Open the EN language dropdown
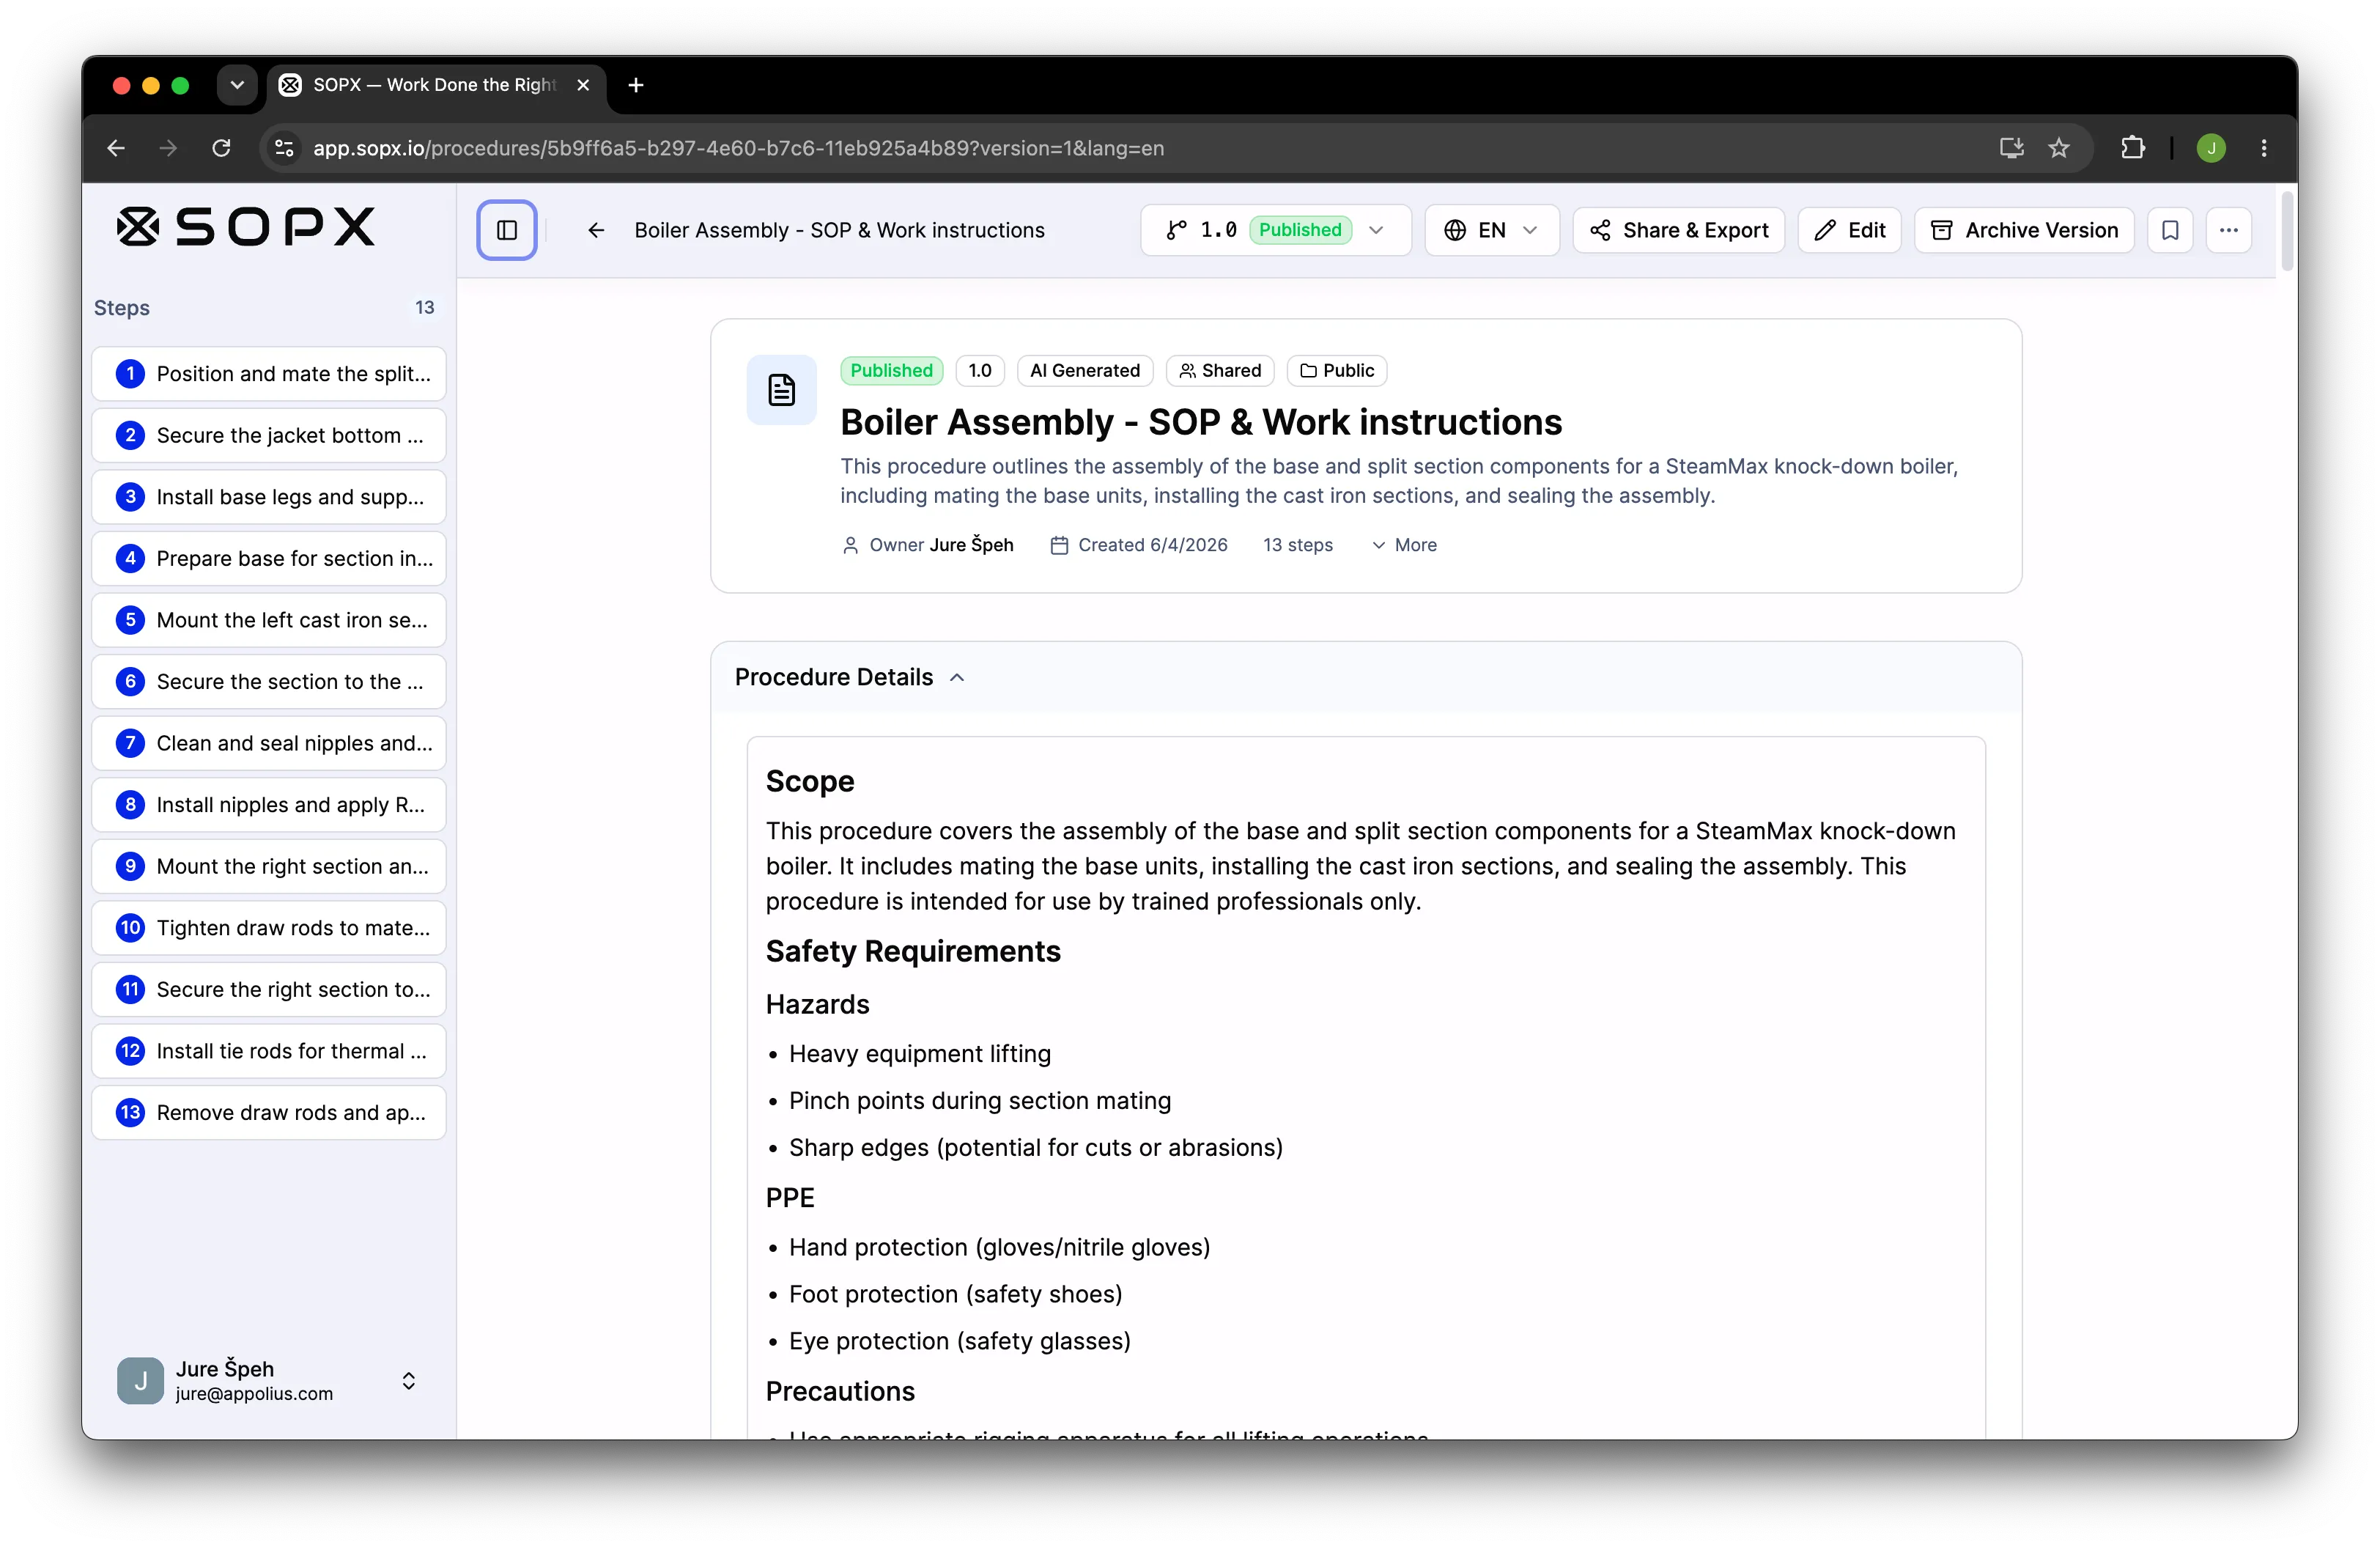The height and width of the screenshot is (1548, 2380). [1491, 230]
